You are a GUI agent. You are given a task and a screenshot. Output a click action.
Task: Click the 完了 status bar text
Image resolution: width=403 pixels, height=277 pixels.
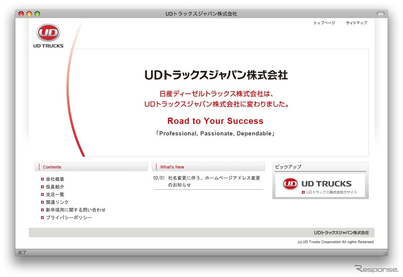[22, 252]
